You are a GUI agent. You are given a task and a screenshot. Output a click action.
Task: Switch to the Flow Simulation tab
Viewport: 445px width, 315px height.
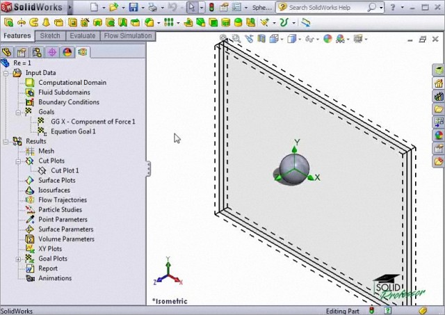click(x=128, y=36)
